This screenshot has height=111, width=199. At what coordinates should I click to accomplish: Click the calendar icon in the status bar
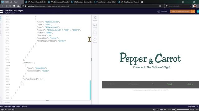[13, 110]
